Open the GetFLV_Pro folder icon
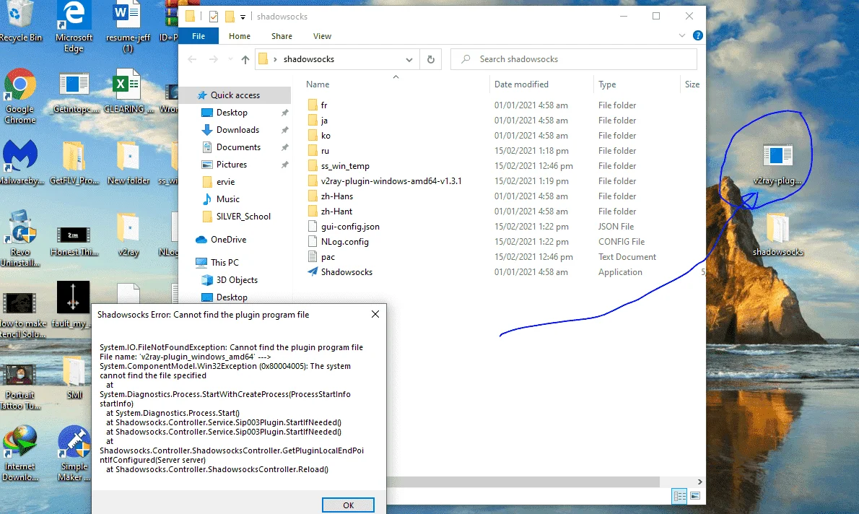The image size is (859, 514). [x=74, y=162]
